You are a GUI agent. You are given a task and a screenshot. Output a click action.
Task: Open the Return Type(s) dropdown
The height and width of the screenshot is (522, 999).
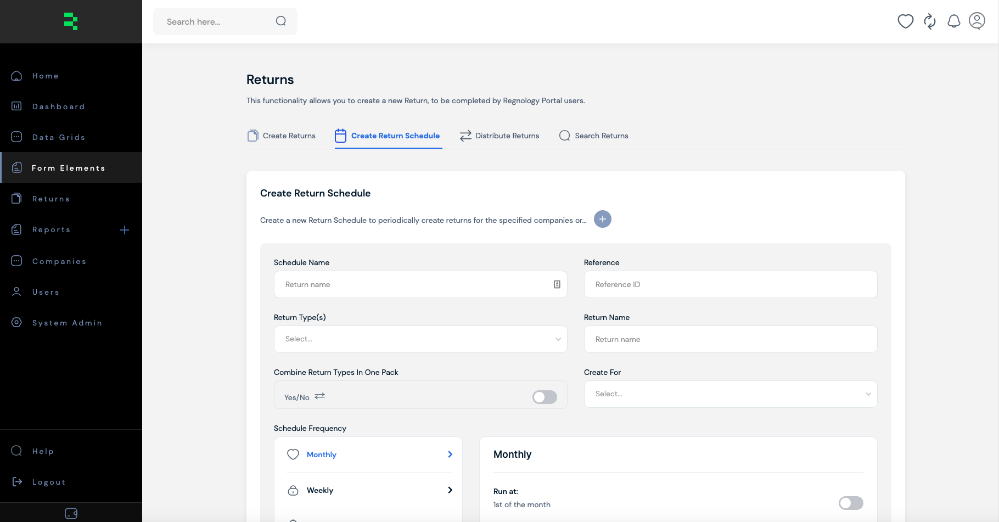(x=420, y=339)
